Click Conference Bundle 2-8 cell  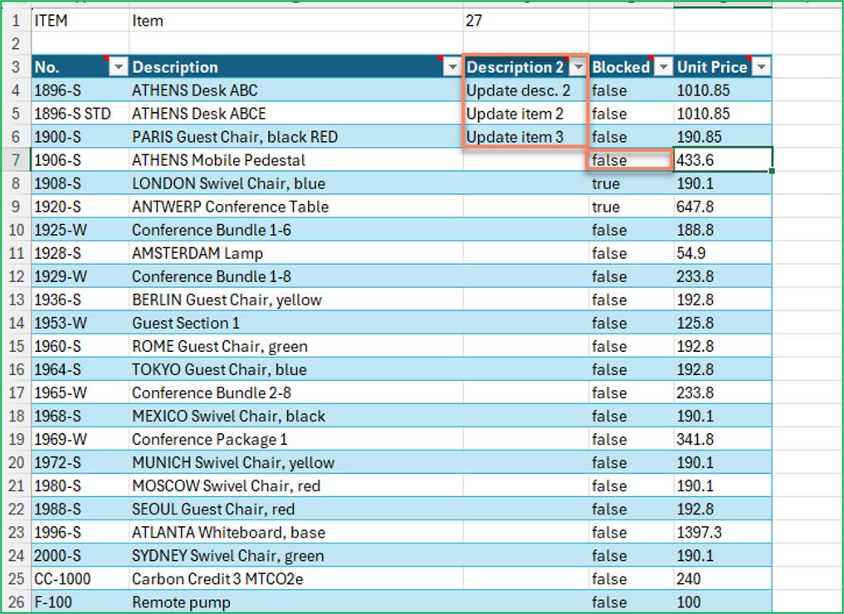coord(296,392)
